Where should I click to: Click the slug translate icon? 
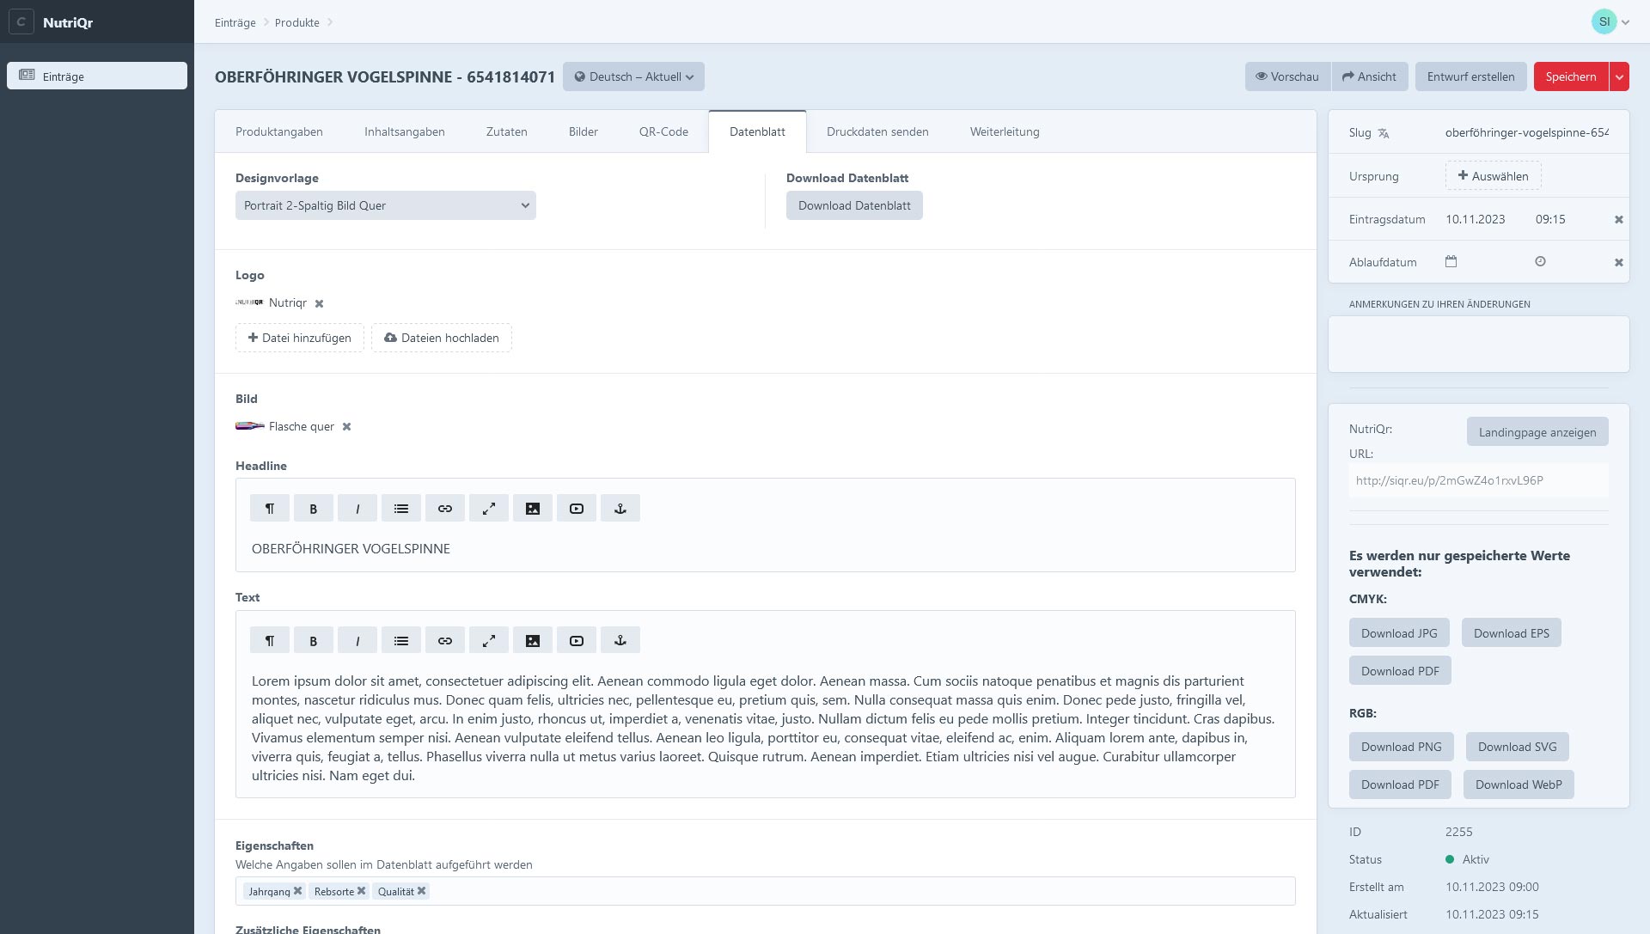[x=1384, y=133]
